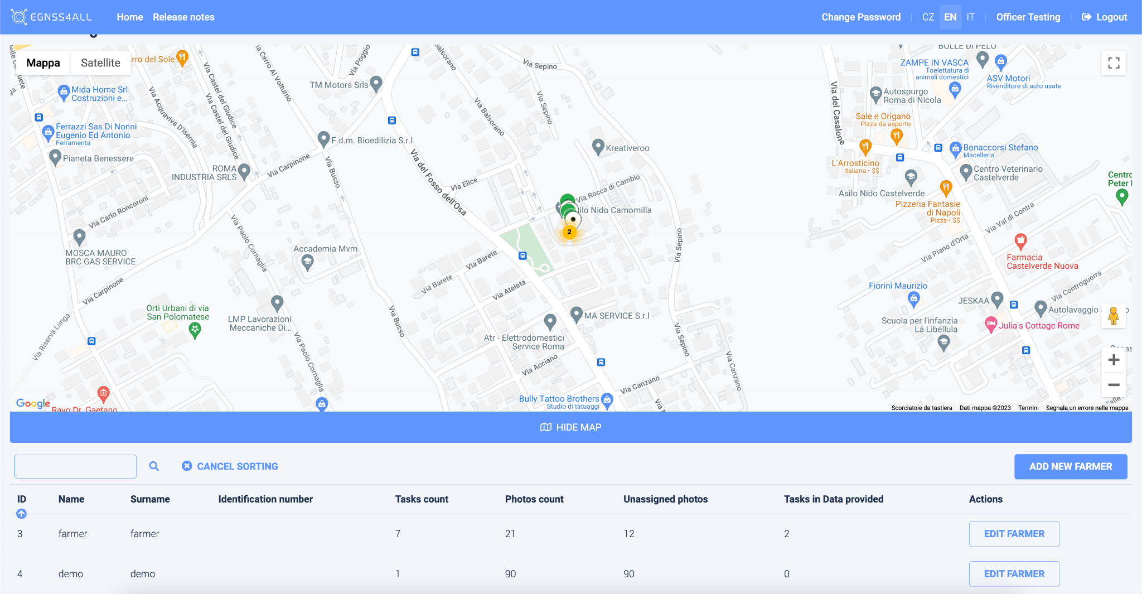Switch map to Satellite view
The image size is (1142, 594).
[100, 63]
